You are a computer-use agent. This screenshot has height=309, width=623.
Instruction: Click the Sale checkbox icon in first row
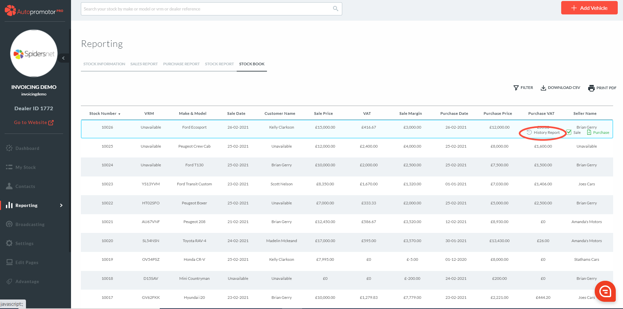[569, 132]
